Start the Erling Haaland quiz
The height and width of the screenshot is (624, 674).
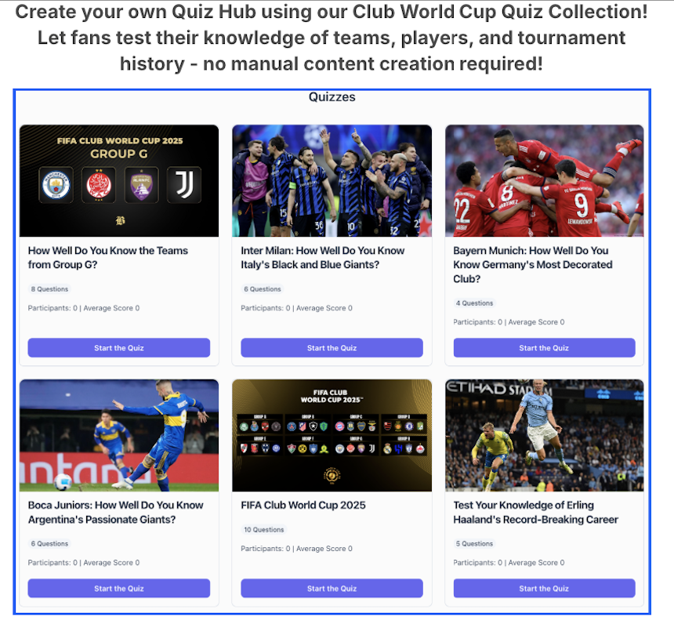544,588
